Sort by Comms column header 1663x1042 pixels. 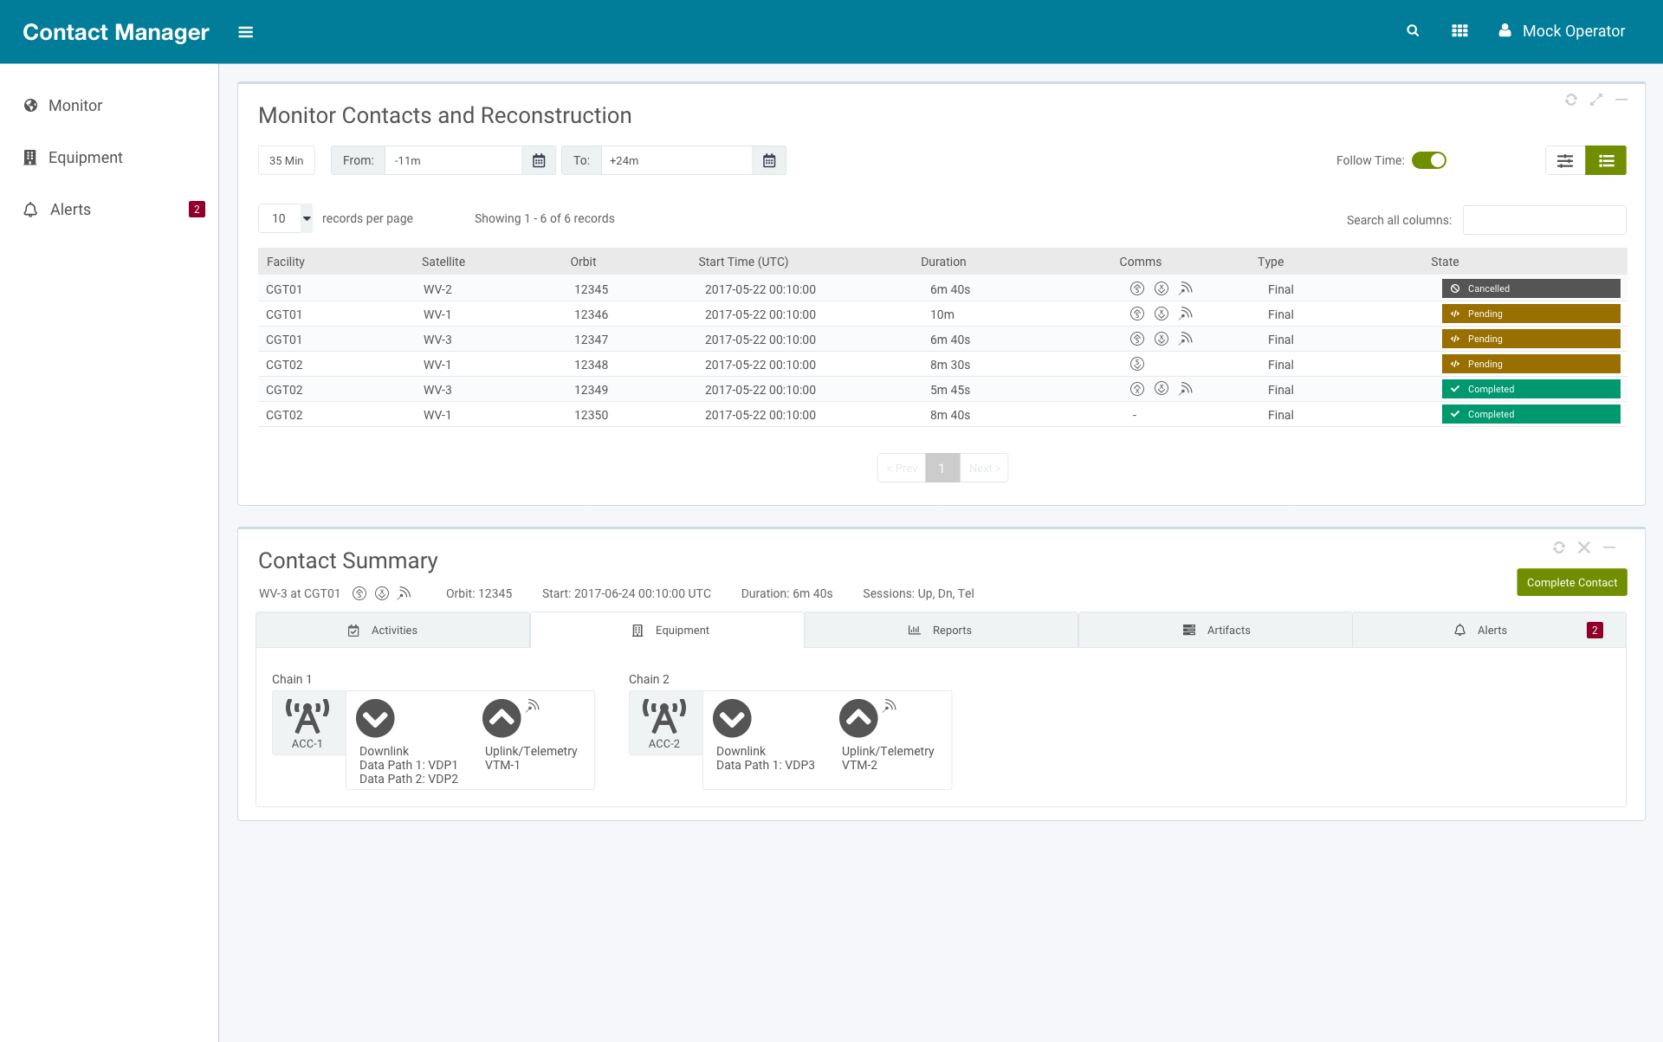pos(1140,262)
